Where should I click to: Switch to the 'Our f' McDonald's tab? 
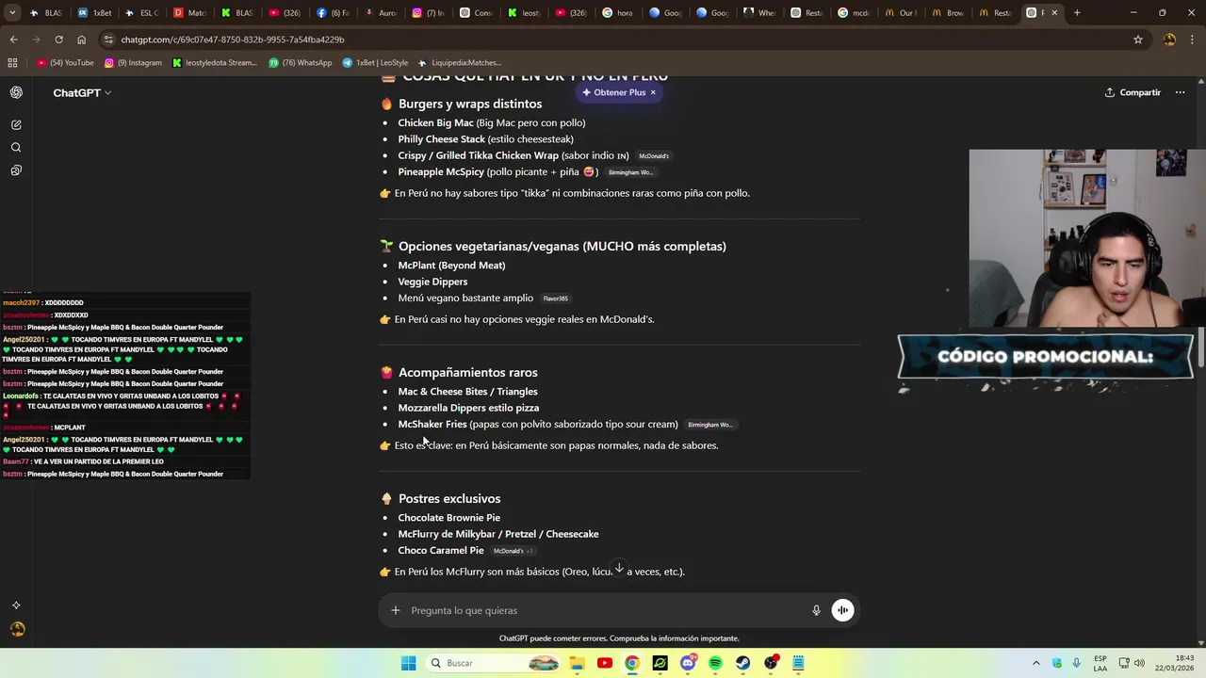coord(902,13)
